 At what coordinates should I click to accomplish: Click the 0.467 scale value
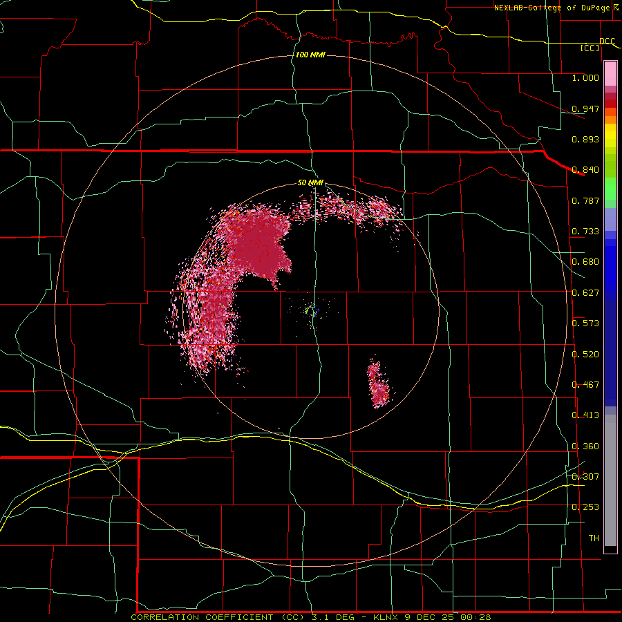coord(585,384)
